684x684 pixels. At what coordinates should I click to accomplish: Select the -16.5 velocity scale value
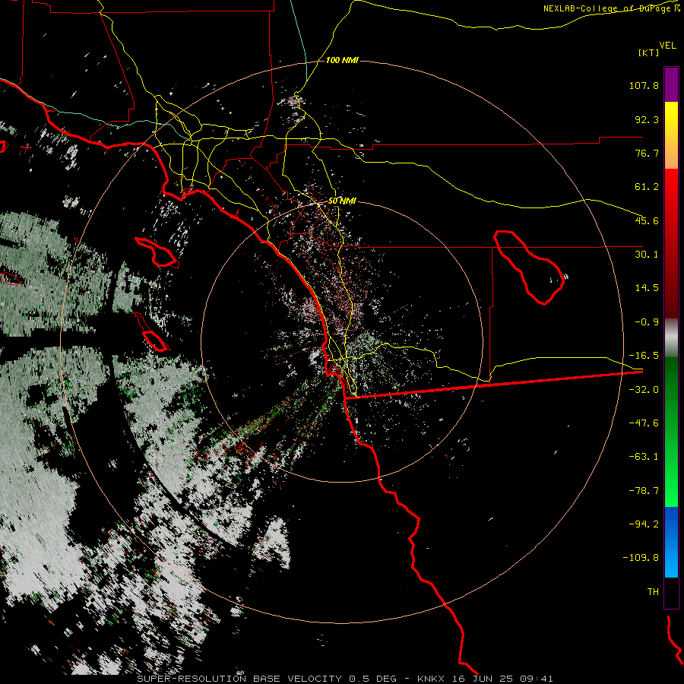(x=644, y=356)
